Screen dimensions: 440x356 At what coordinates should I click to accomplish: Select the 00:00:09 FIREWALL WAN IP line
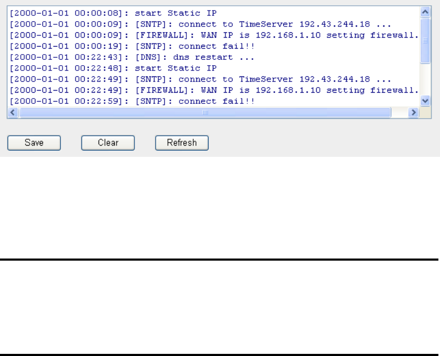214,35
